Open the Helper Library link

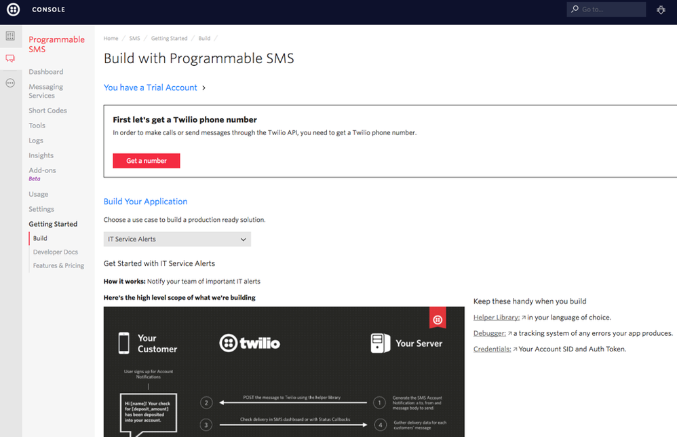coord(497,318)
